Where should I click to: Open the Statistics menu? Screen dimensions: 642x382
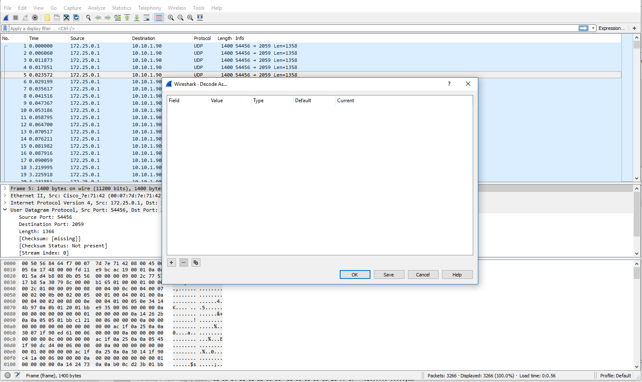[x=122, y=8]
